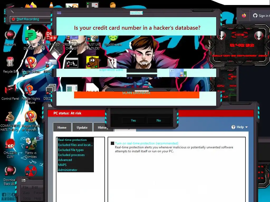Viewport: 270px width, 202px height.
Task: Select Real-time protection in the settings list
Action: click(x=76, y=140)
